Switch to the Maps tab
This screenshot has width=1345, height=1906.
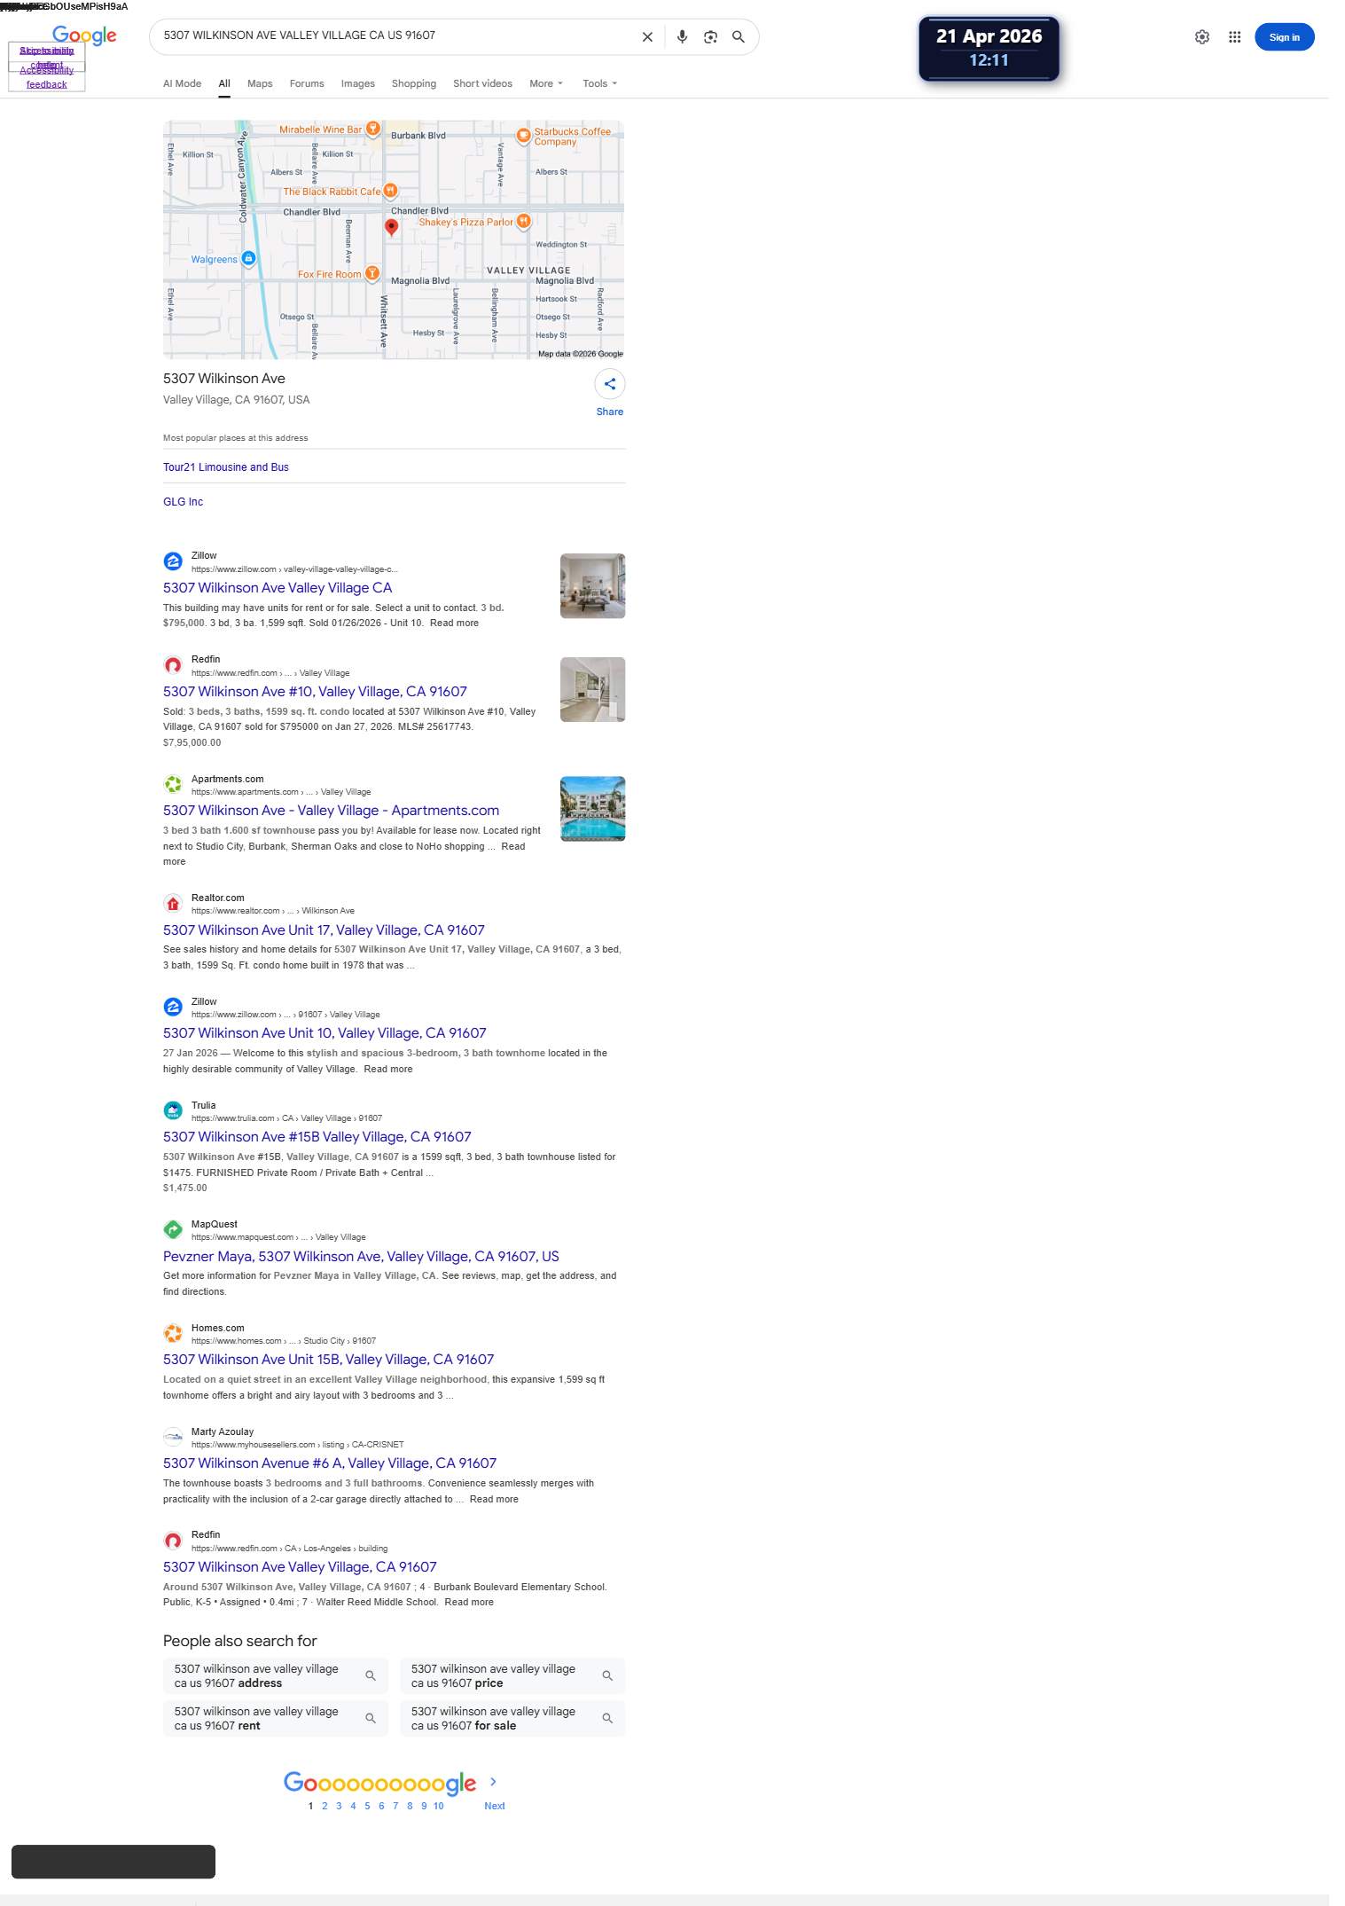tap(260, 83)
